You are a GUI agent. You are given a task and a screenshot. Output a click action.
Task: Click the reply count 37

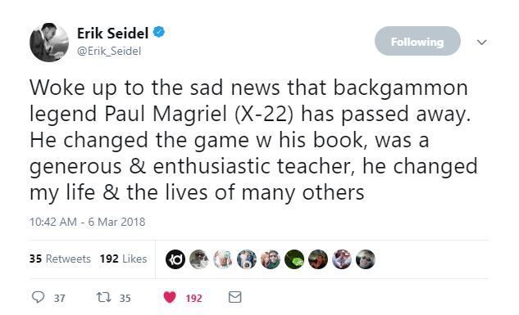click(x=60, y=298)
